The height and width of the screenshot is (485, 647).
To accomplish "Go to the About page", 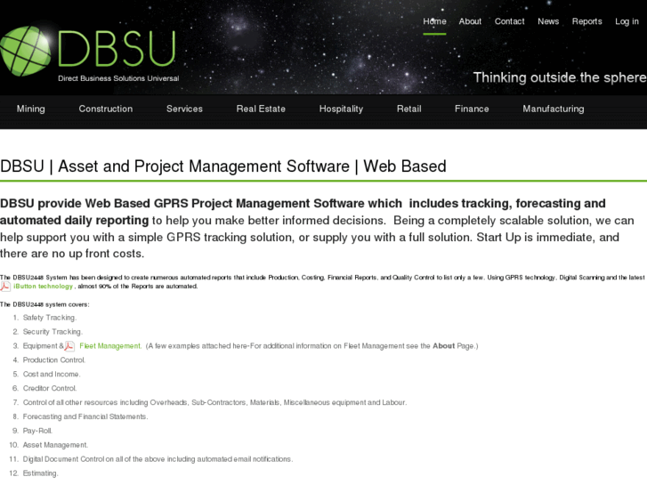I will pyautogui.click(x=470, y=21).
